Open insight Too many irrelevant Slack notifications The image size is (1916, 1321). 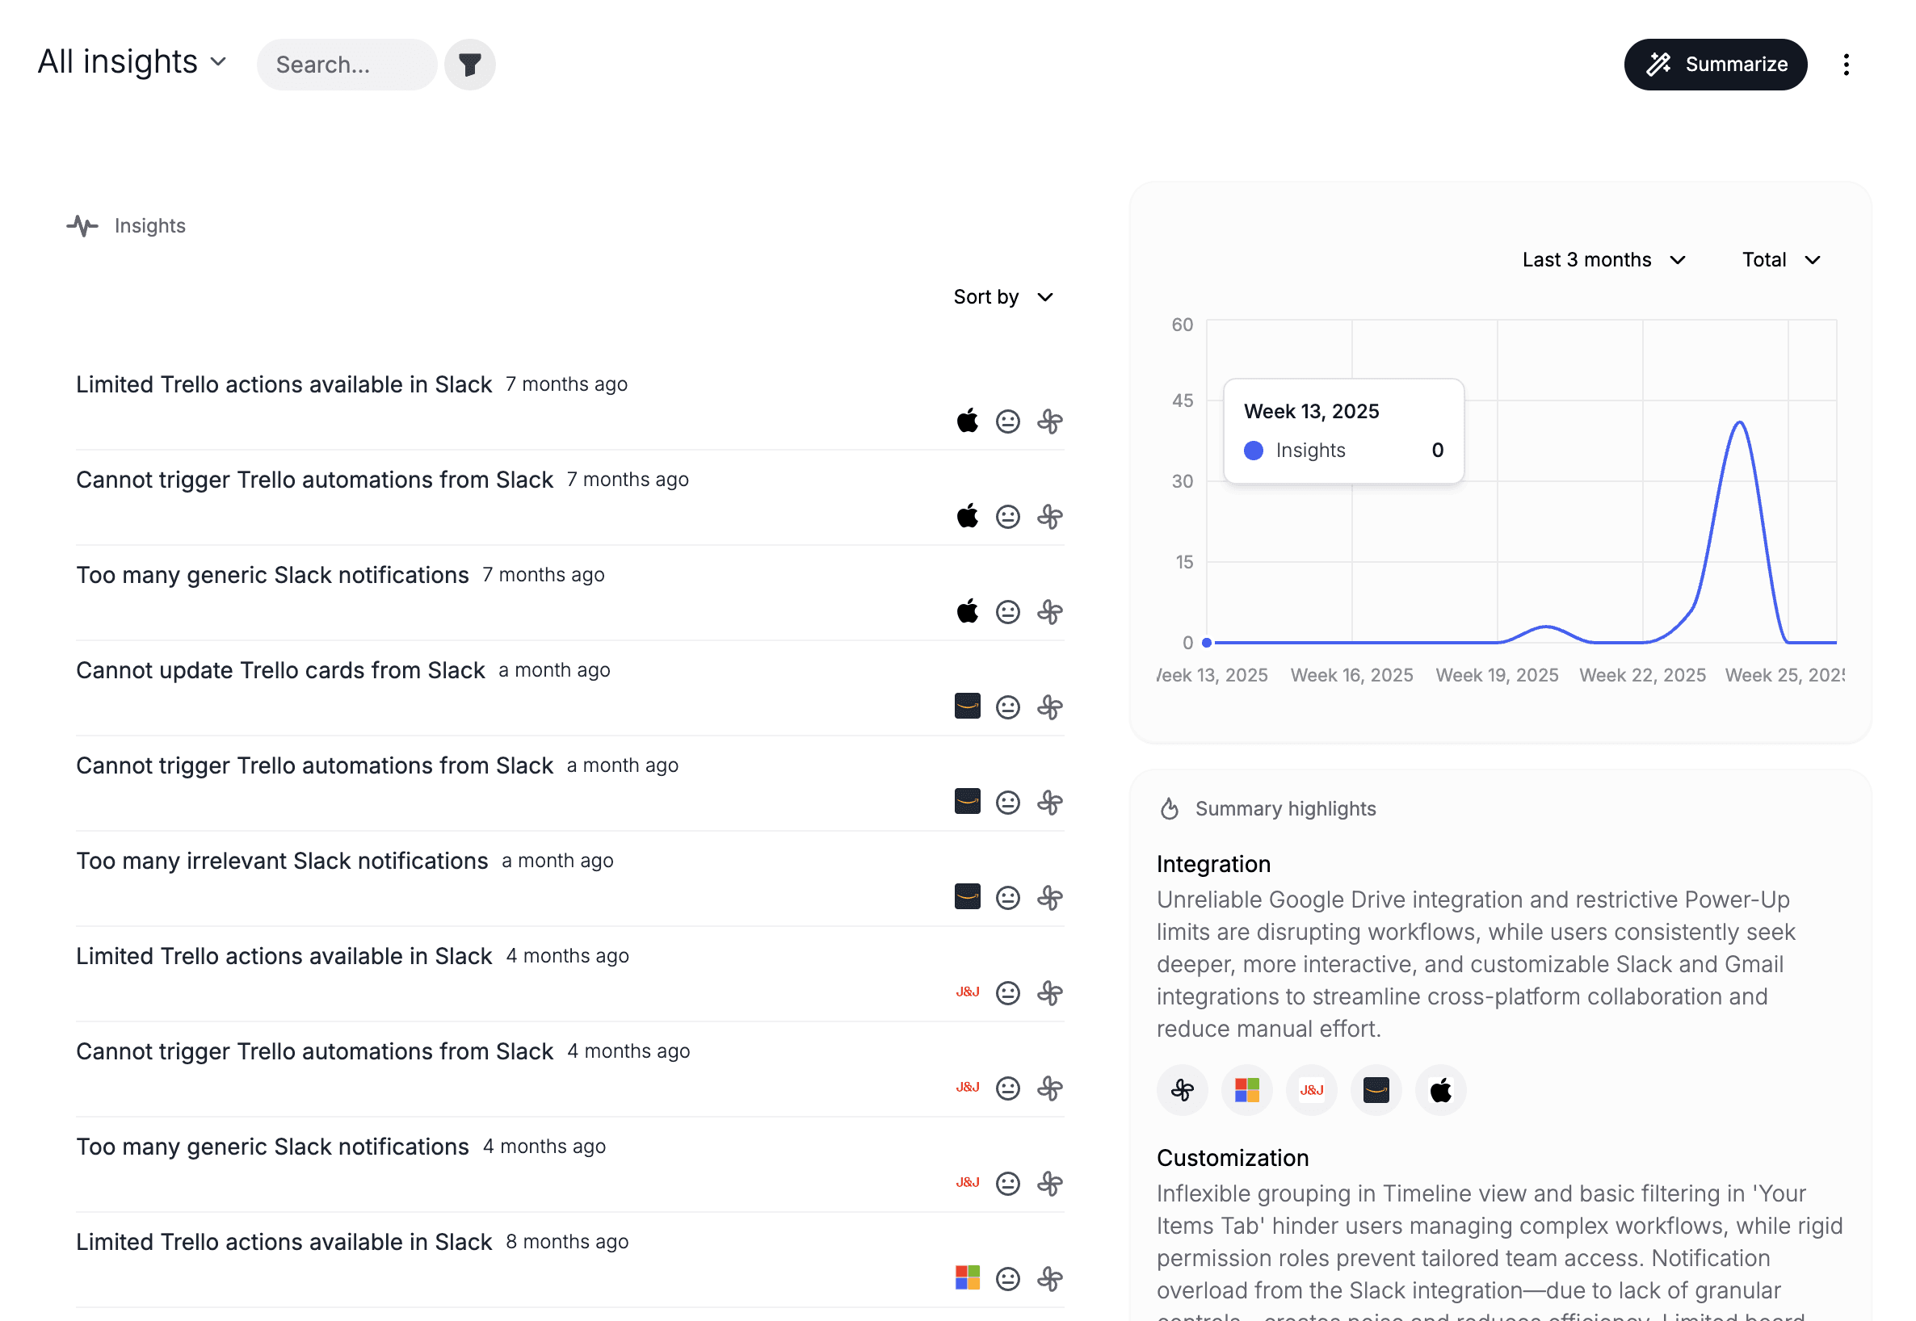tap(283, 860)
